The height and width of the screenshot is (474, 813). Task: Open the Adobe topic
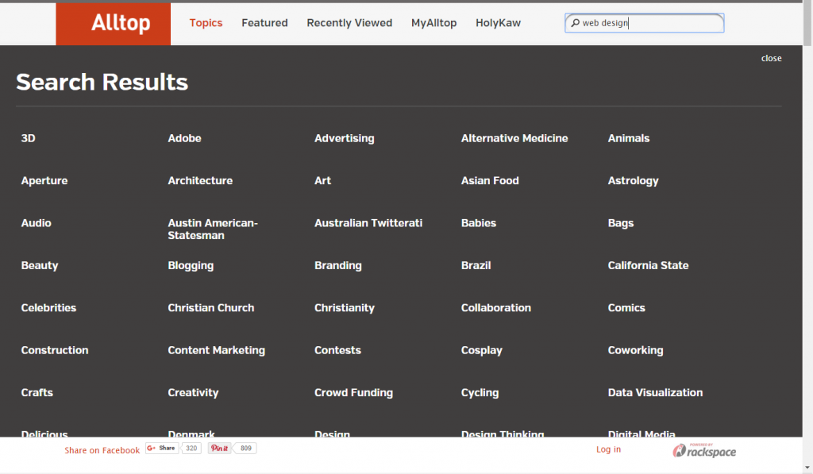[184, 138]
